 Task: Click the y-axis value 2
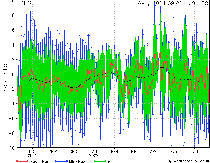click(x=13, y=60)
